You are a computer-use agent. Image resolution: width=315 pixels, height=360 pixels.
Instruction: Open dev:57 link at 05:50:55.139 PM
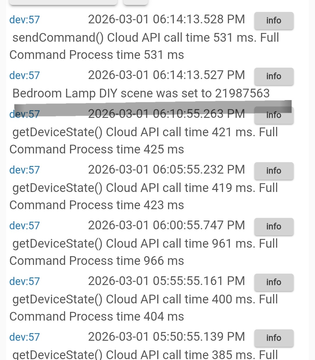[24, 337]
